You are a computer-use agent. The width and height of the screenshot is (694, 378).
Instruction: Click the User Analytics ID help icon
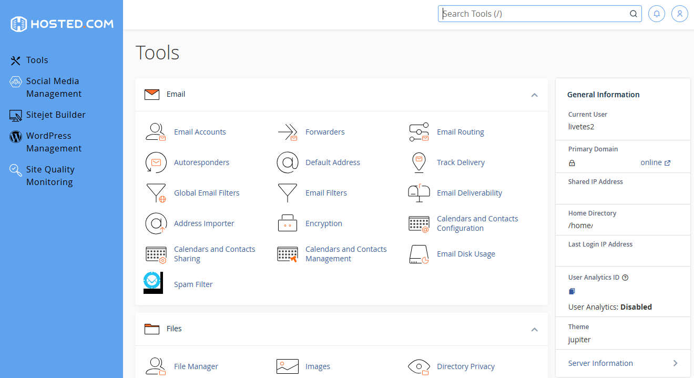coord(625,278)
